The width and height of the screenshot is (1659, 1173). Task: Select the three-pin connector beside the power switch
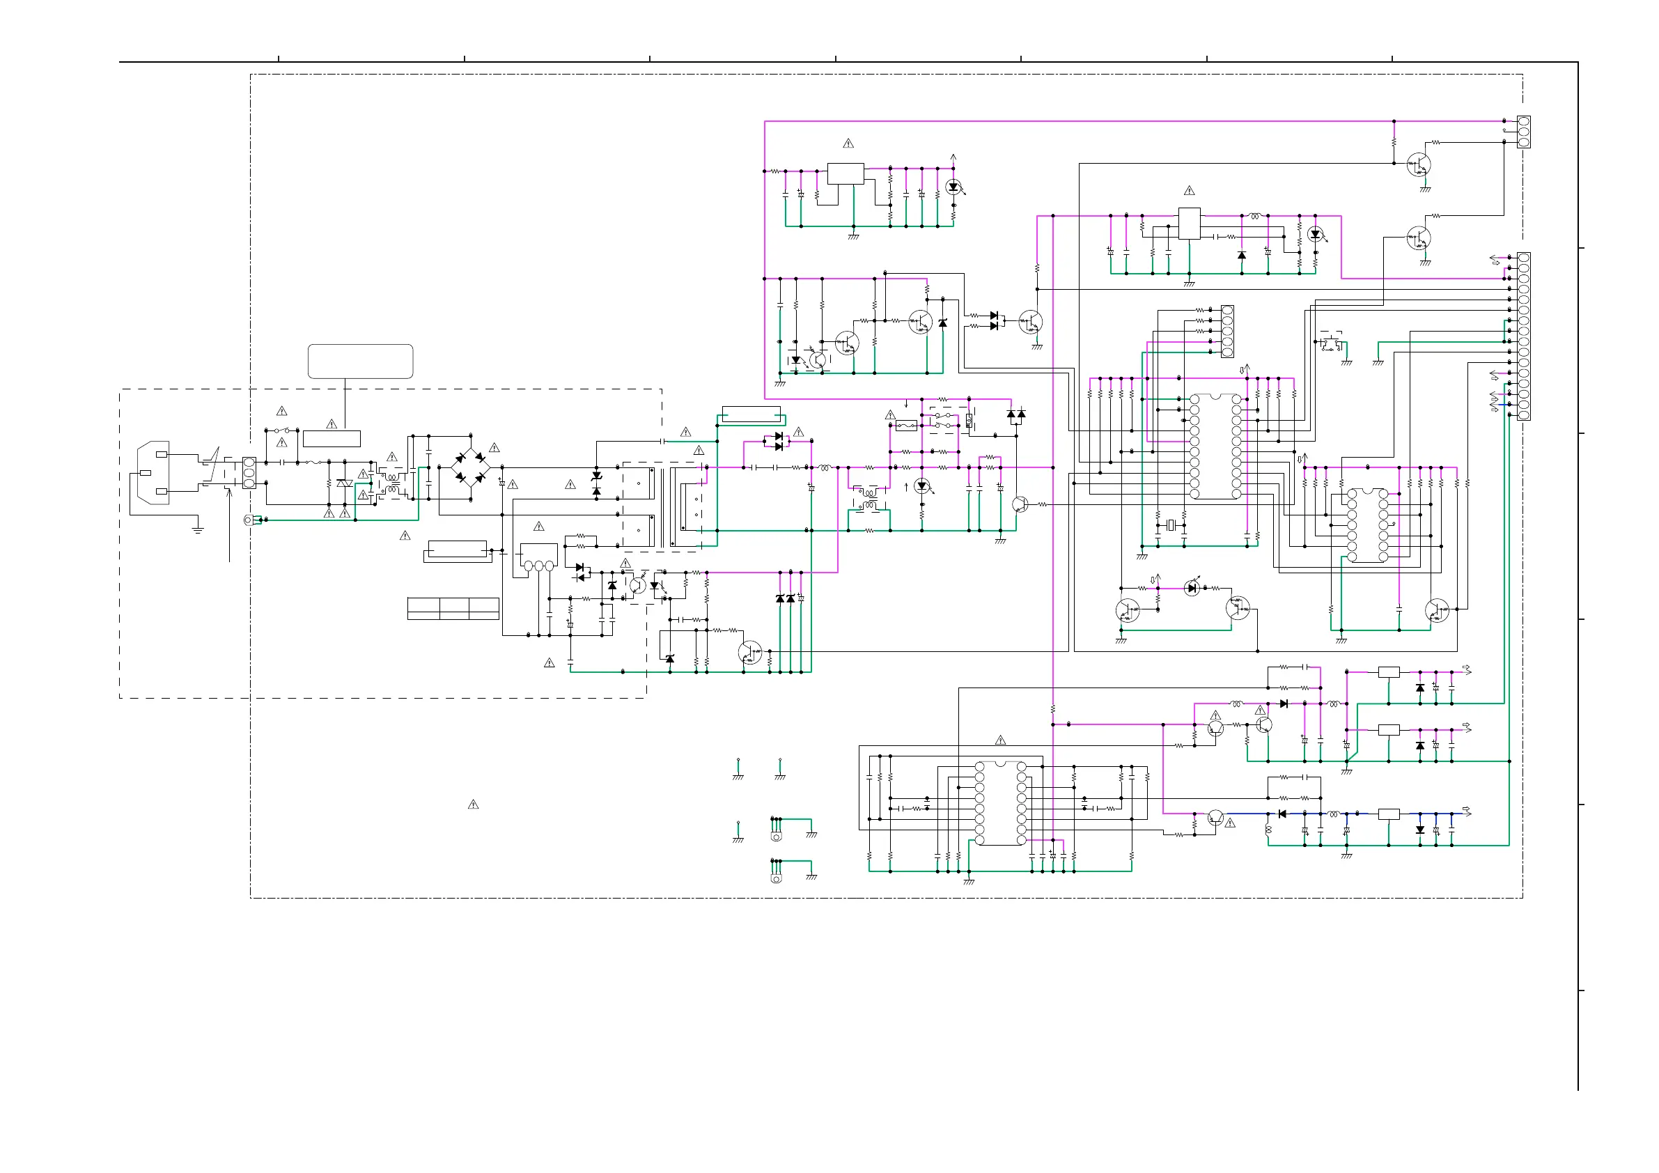coord(249,473)
